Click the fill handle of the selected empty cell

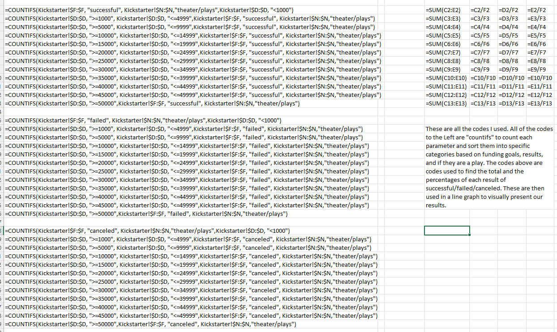pyautogui.click(x=468, y=235)
